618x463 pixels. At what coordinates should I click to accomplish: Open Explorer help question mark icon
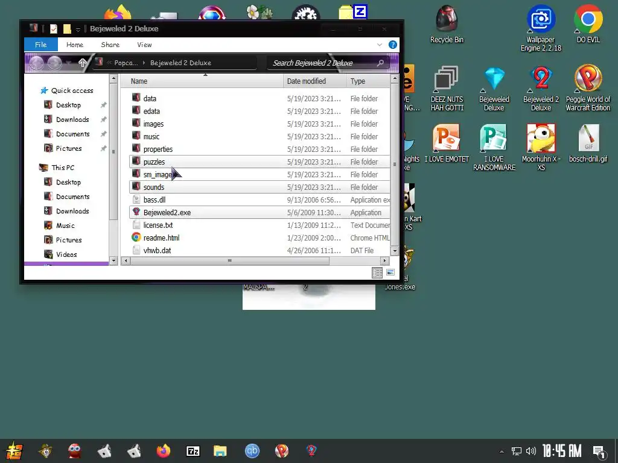pos(392,45)
